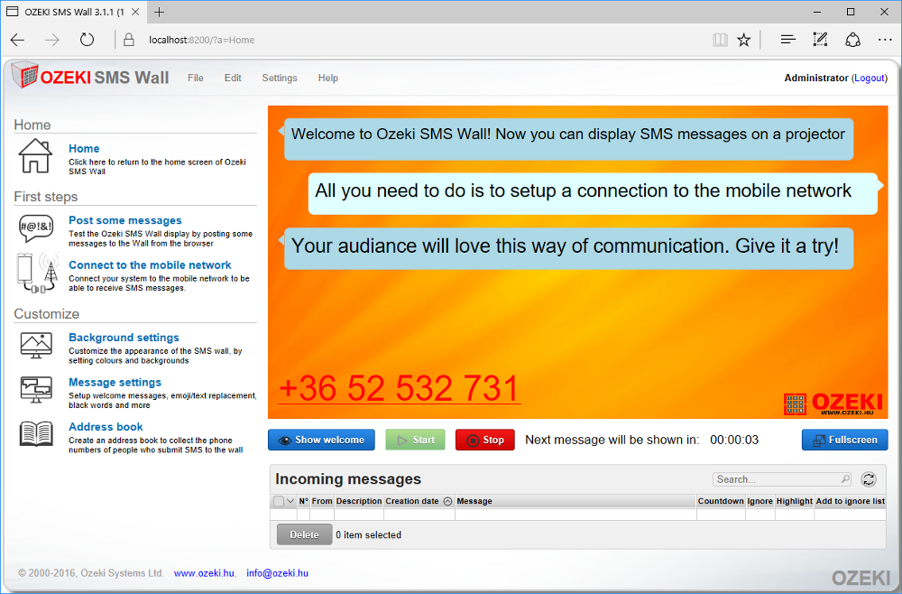Click the red Stop button
This screenshot has height=594, width=902.
tap(485, 440)
